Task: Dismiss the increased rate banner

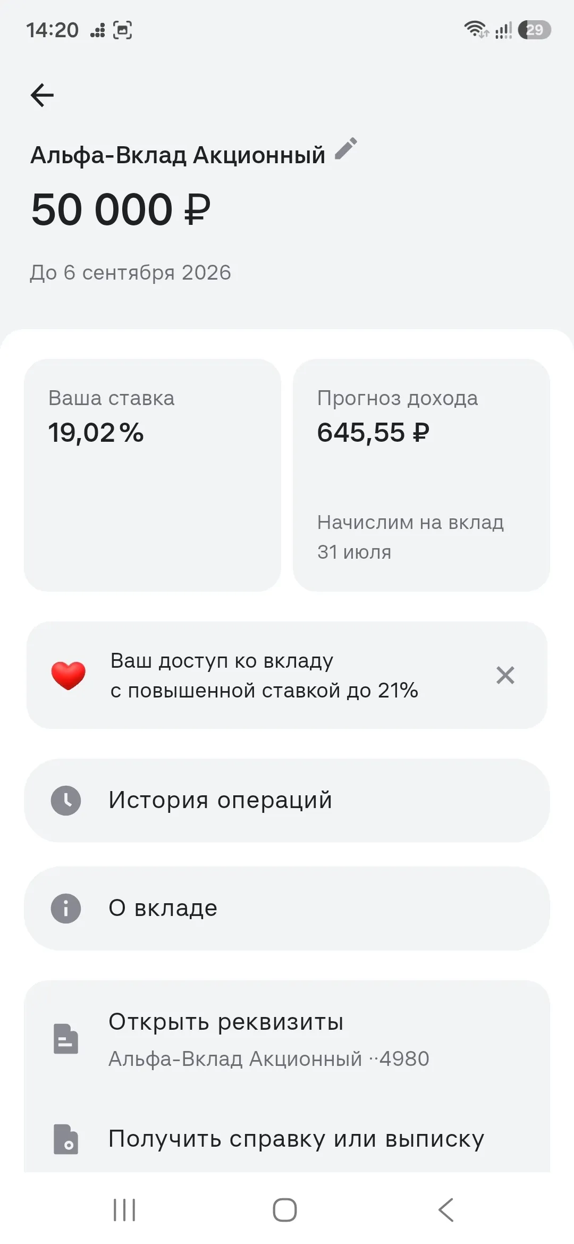Action: [x=505, y=675]
